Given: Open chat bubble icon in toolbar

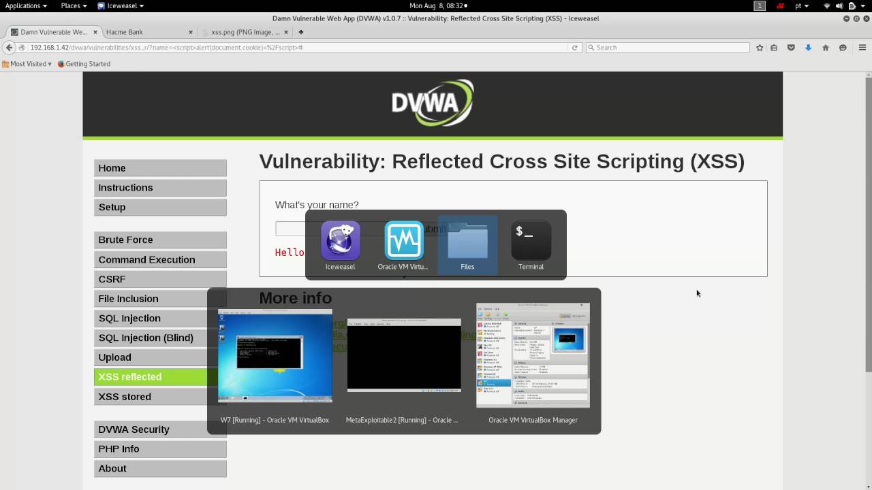Looking at the screenshot, I should 843,48.
